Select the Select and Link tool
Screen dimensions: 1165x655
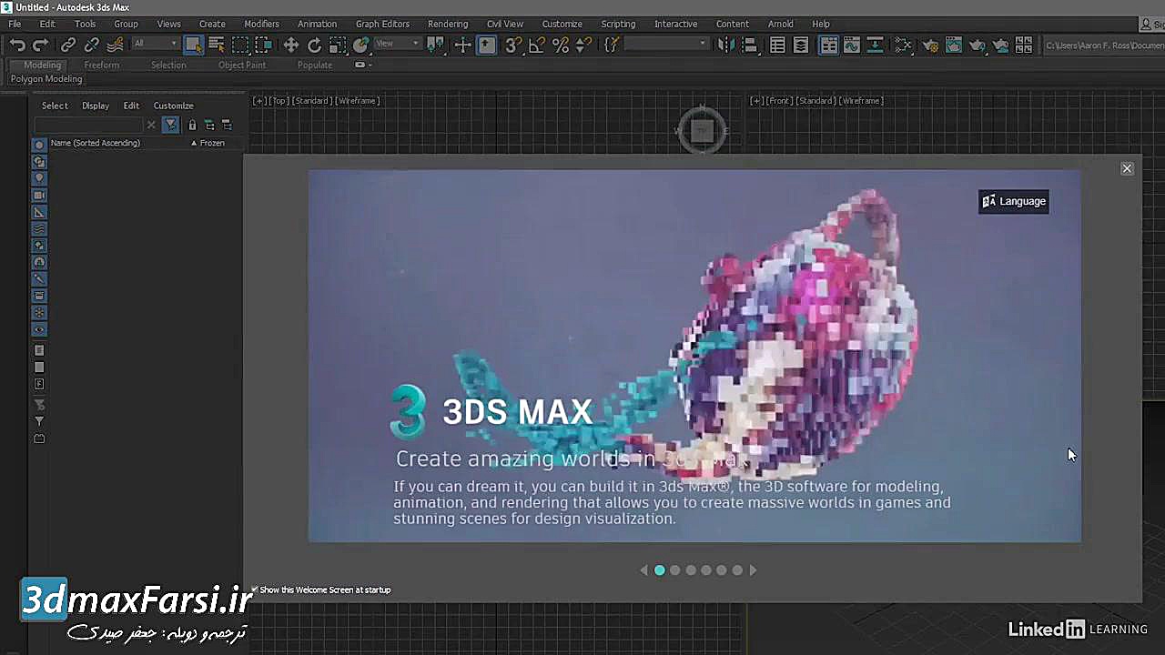point(68,45)
